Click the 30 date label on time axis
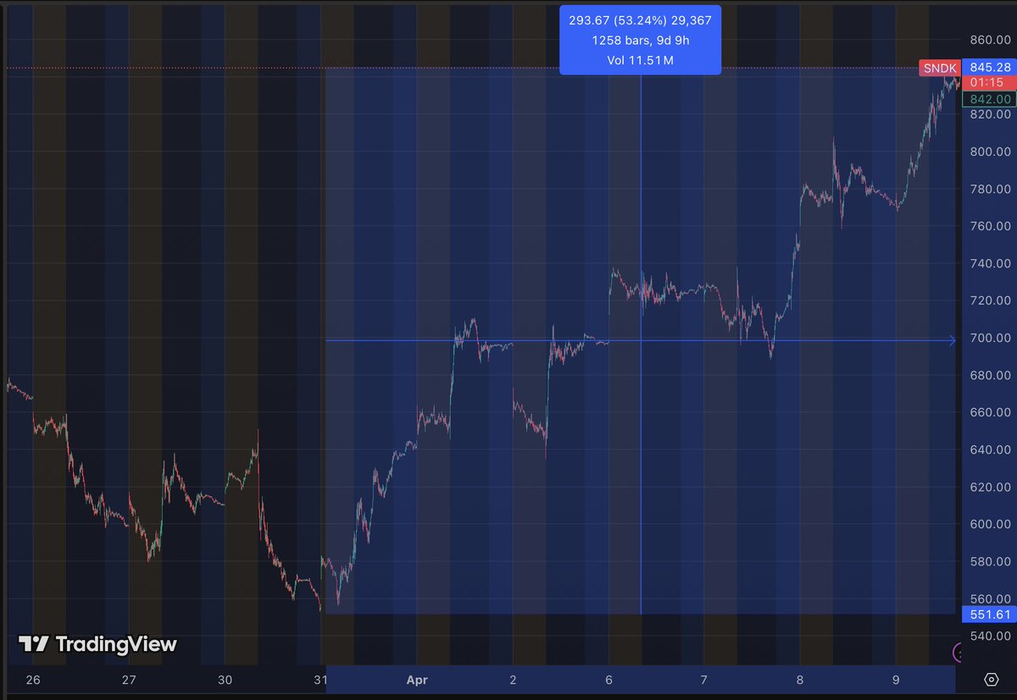1017x700 pixels. pos(225,680)
